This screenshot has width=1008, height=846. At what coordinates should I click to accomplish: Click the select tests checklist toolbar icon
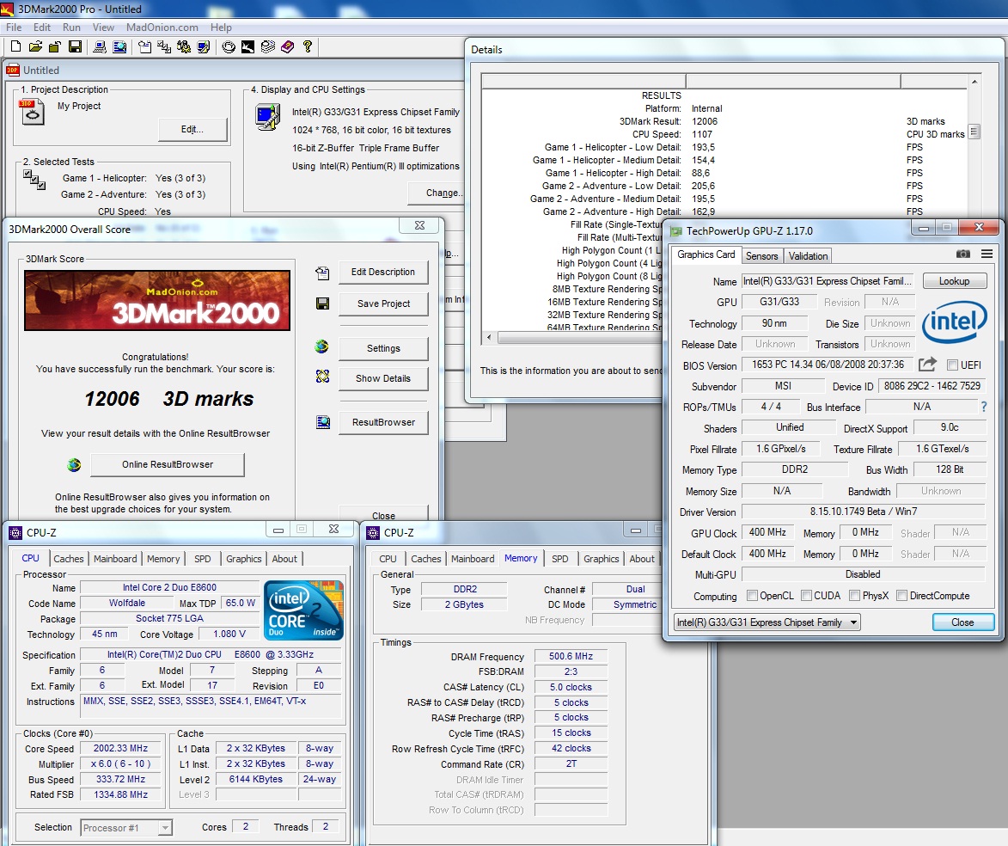pos(164,46)
